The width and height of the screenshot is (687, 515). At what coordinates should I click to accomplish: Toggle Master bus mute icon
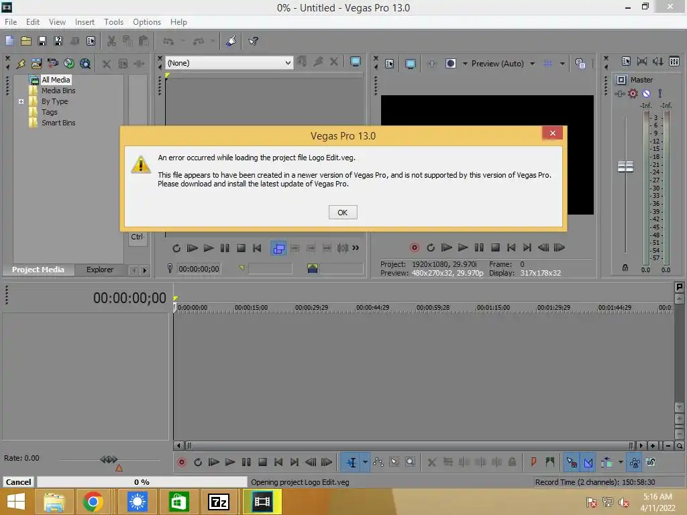[646, 93]
